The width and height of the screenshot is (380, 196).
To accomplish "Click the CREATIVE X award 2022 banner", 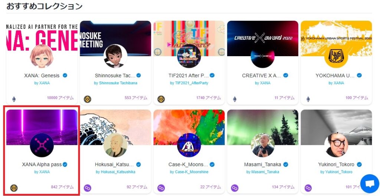I will coord(263,38).
